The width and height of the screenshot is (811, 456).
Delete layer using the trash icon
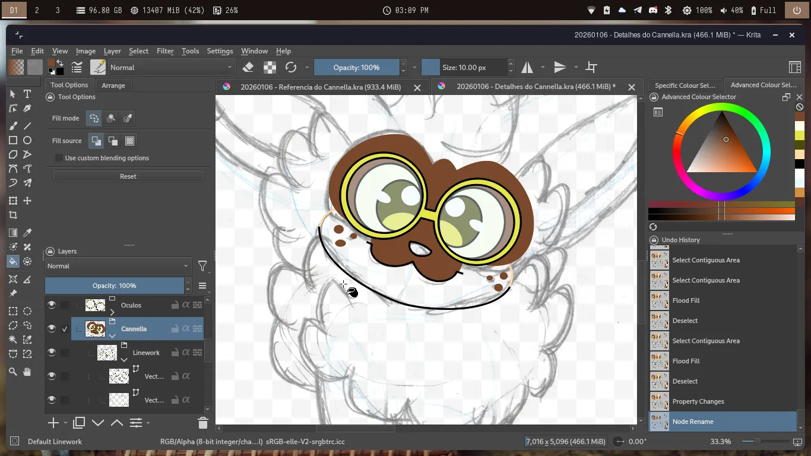pyautogui.click(x=202, y=423)
